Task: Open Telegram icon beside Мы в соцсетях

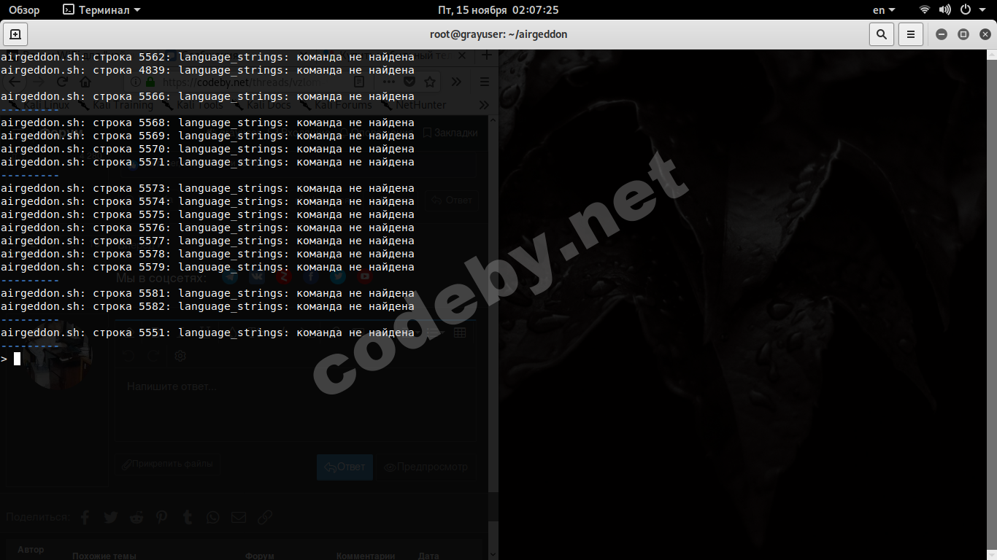Action: pos(230,277)
